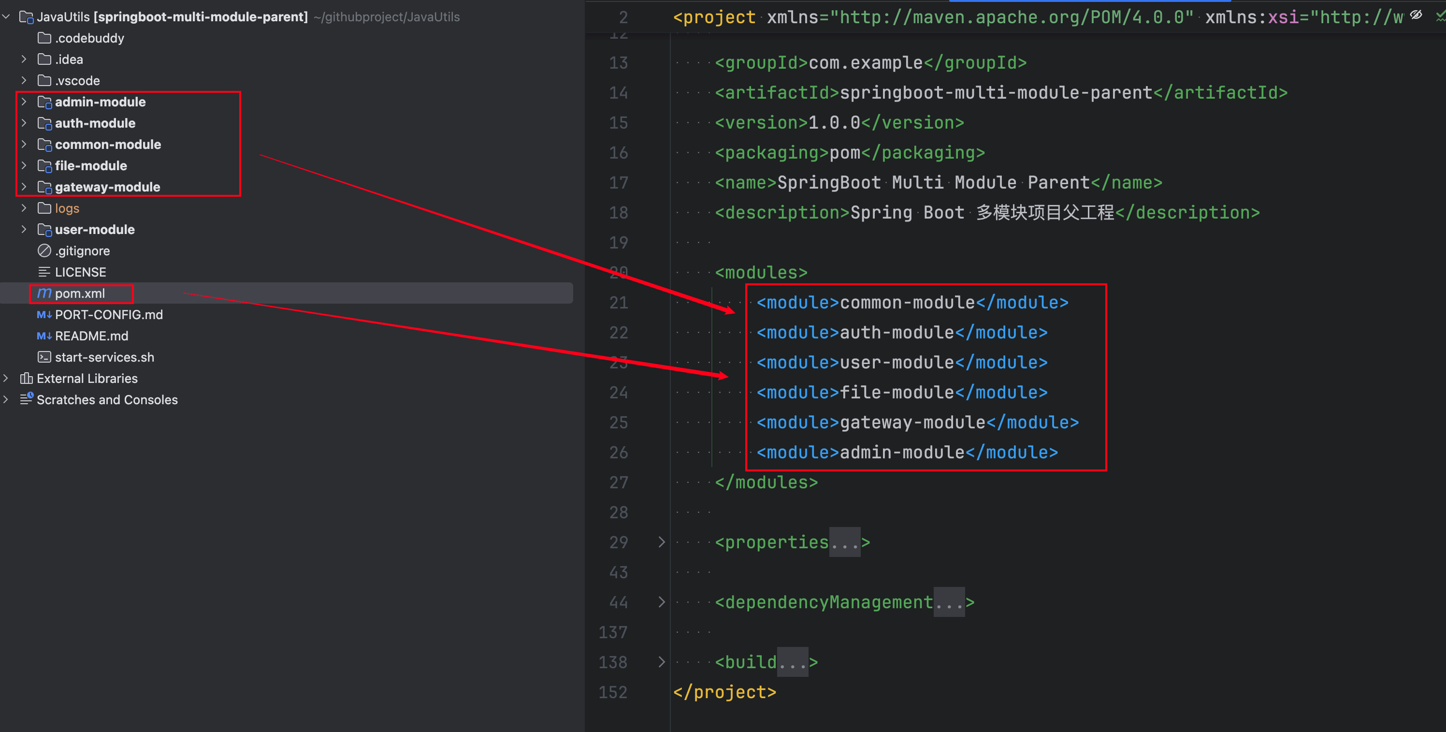
Task: Click line number 152 in gutter
Action: 613,692
